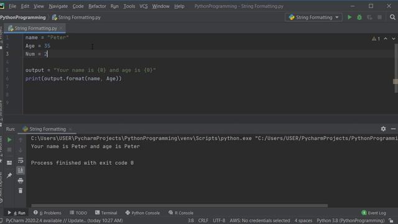Rerun program with green play in Run panel
Viewport: 398px width, 224px height.
click(x=9, y=139)
